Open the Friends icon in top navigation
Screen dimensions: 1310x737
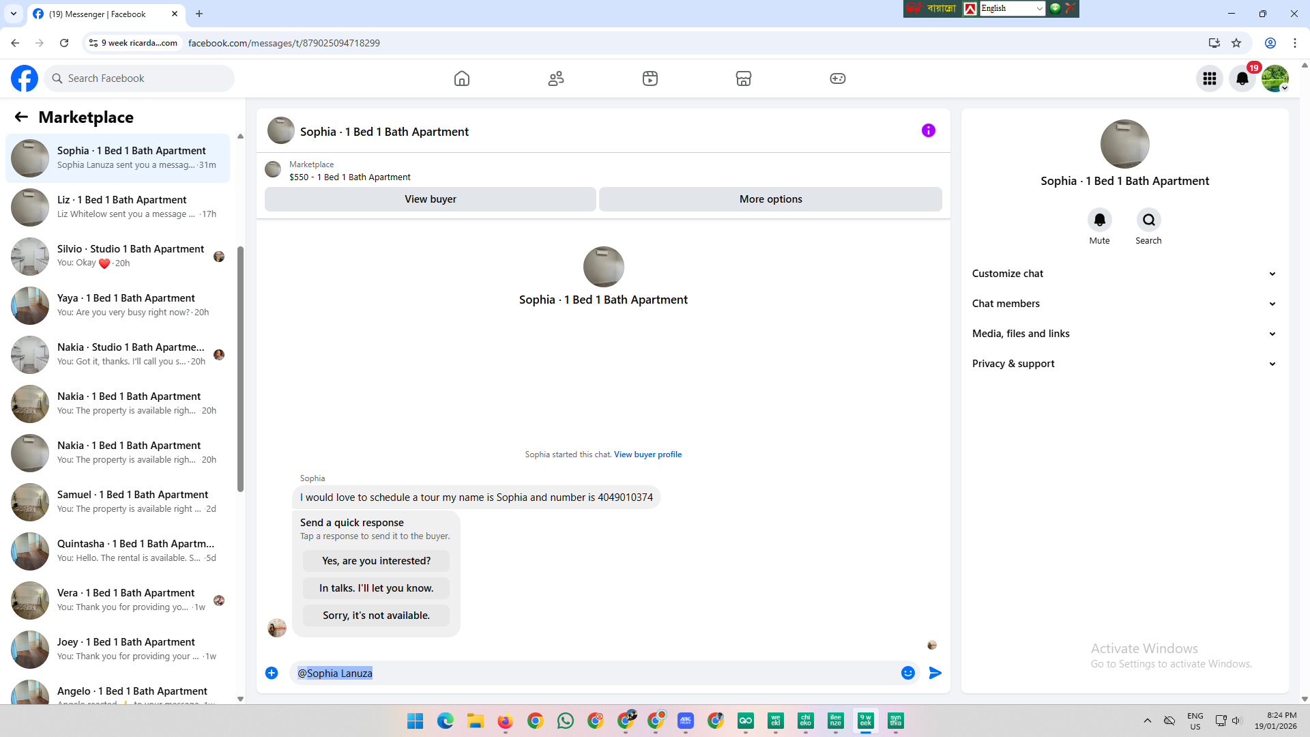(x=556, y=78)
